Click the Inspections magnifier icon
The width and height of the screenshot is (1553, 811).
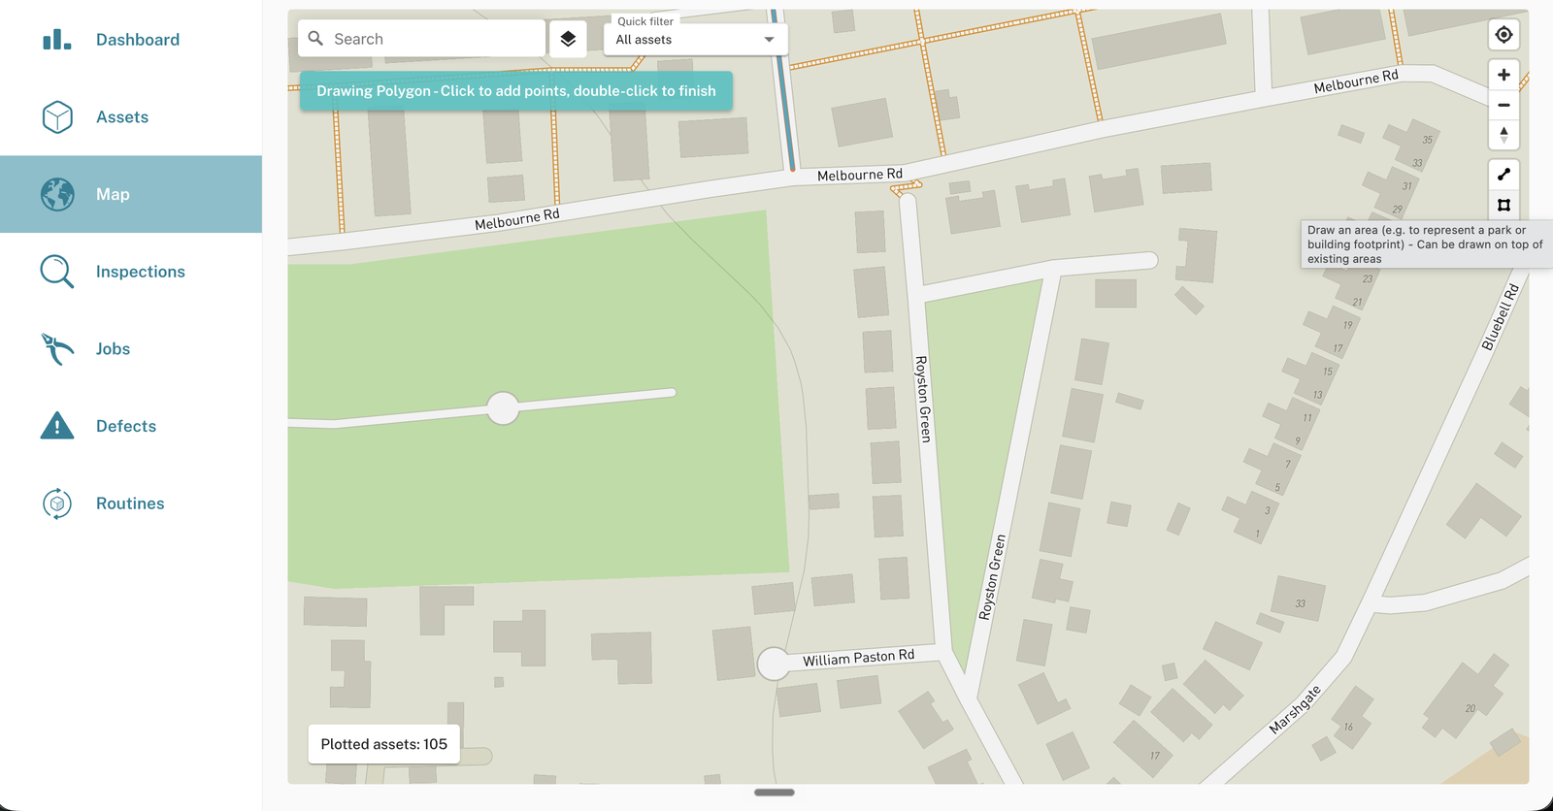click(57, 272)
